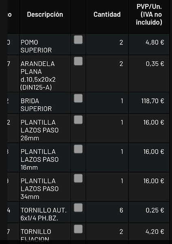Select the PVP/Un. column header
The height and width of the screenshot is (244, 172).
(149, 15)
